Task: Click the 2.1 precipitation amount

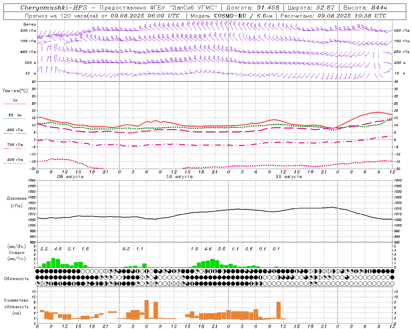Action: tap(71, 249)
